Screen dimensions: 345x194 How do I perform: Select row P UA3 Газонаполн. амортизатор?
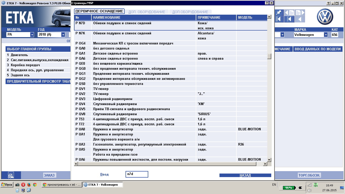tap(171, 144)
